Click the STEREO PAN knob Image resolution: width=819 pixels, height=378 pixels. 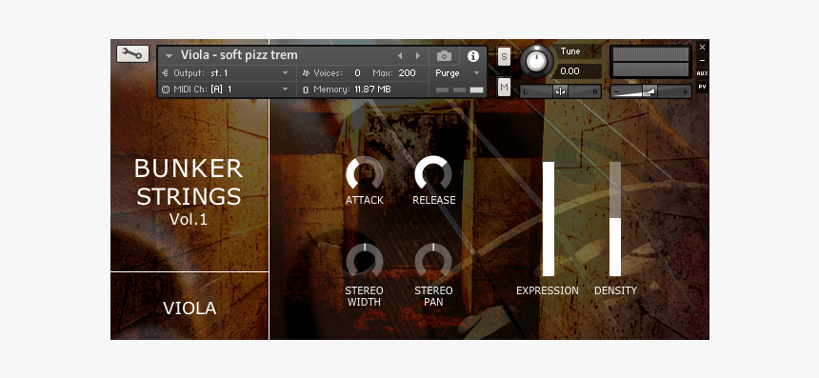pos(433,261)
